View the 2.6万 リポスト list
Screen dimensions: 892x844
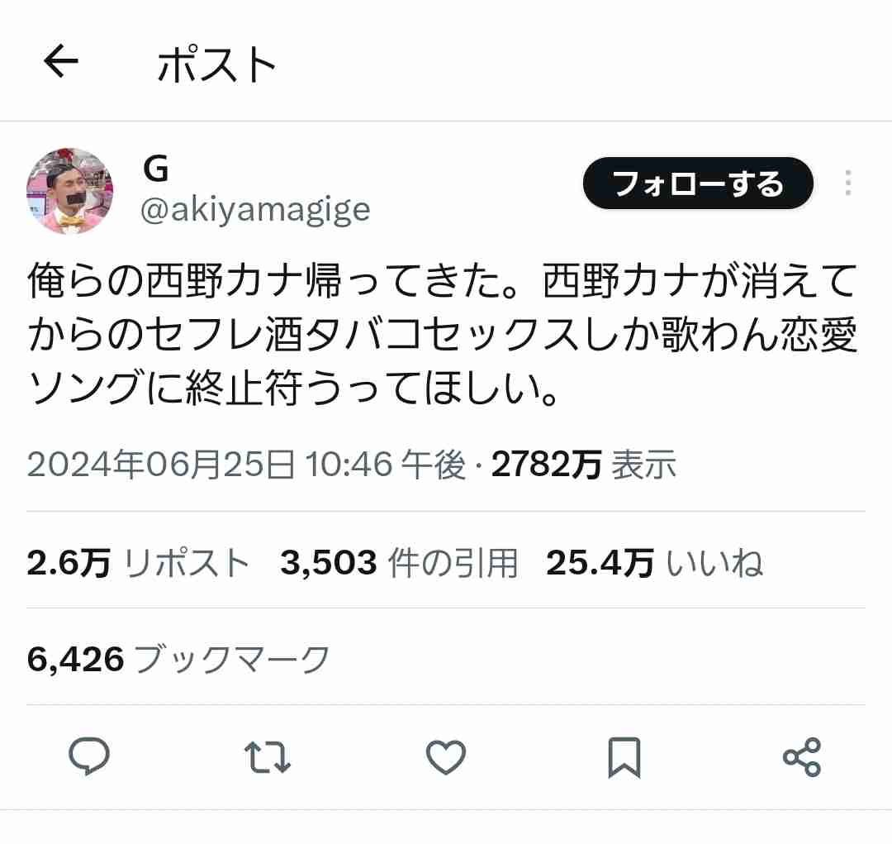coord(138,563)
